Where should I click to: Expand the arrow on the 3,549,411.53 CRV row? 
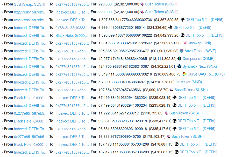click(x=2, y=74)
